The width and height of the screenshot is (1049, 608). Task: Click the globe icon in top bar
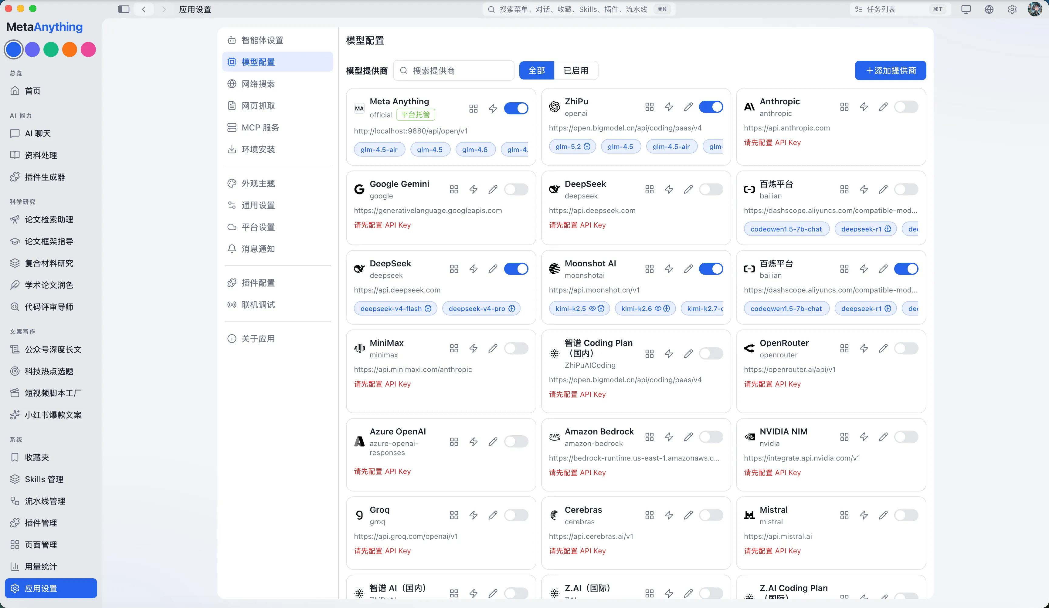(989, 9)
